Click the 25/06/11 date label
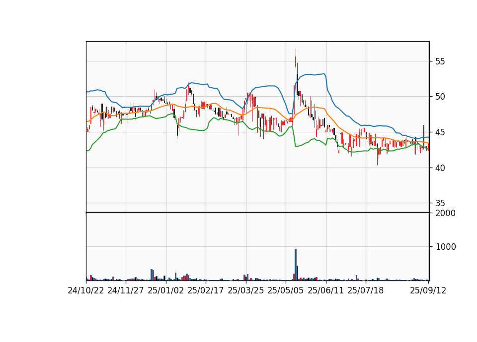The width and height of the screenshot is (477, 342). (x=326, y=290)
